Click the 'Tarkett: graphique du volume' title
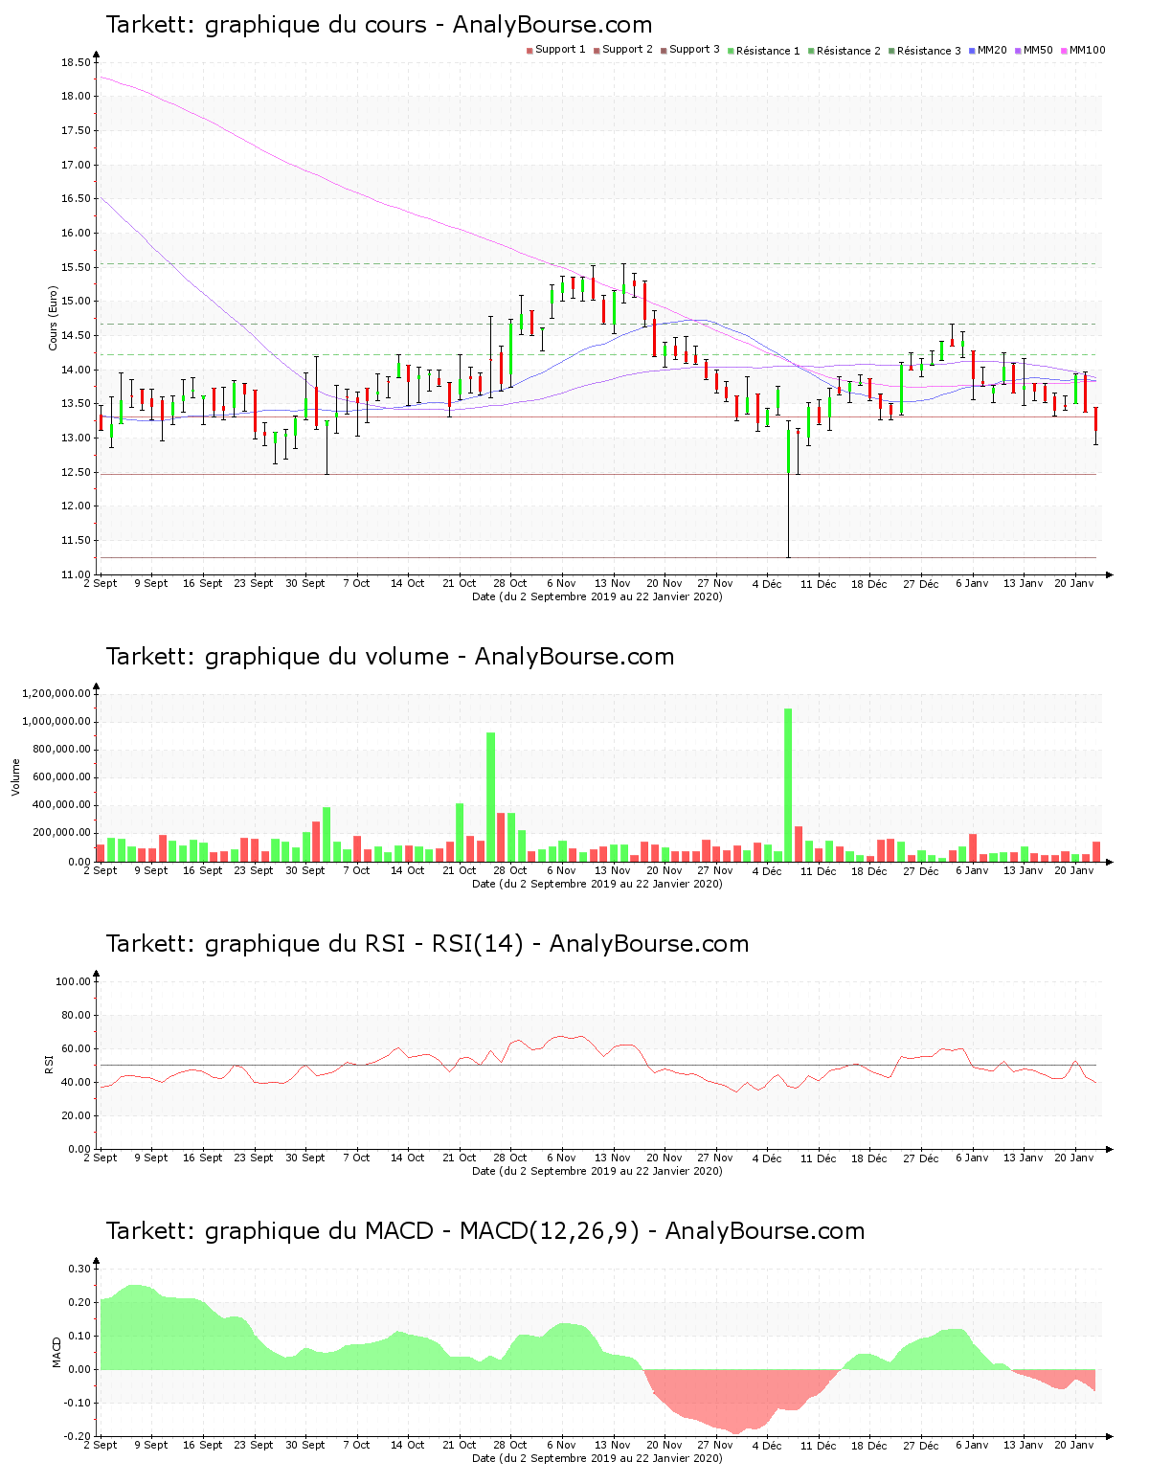 coord(278,657)
